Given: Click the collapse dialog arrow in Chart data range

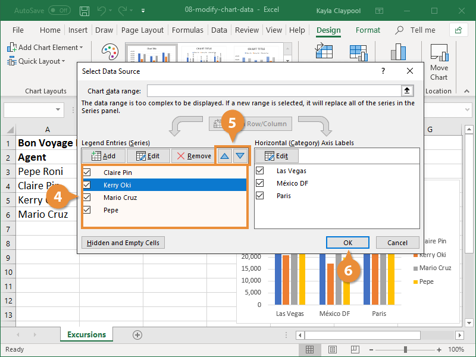Looking at the screenshot, I should 407,91.
